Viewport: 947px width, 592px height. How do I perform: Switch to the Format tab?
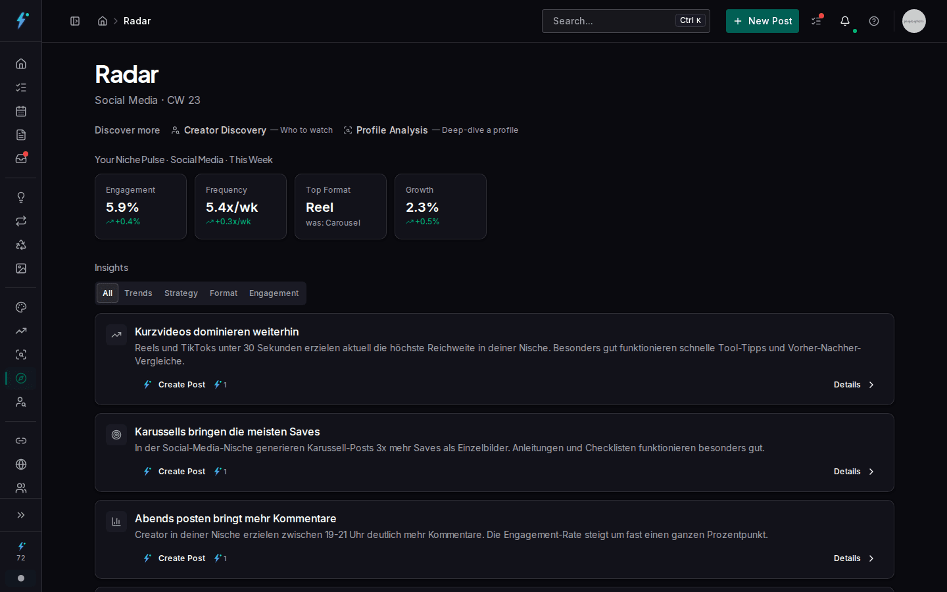[x=224, y=293]
